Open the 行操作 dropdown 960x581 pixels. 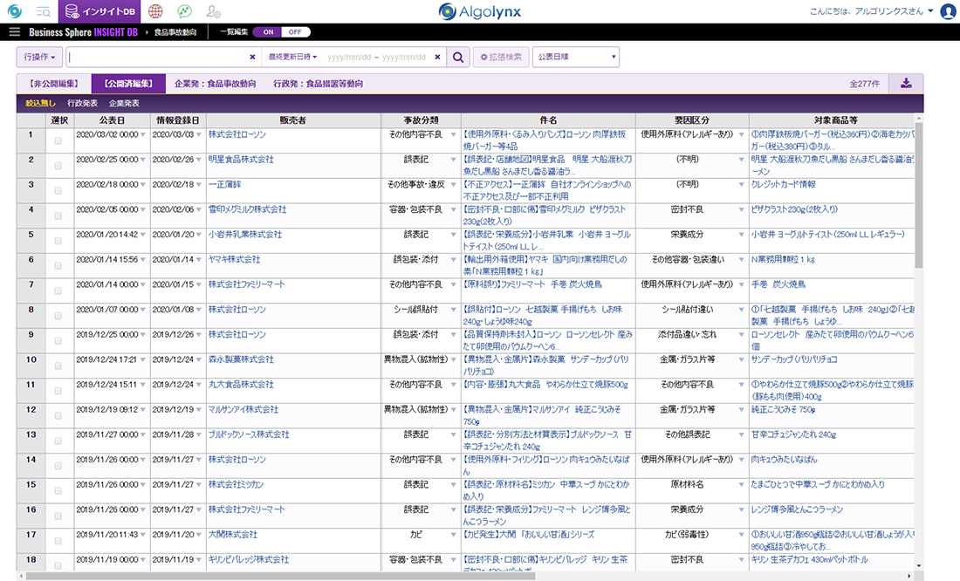point(40,58)
